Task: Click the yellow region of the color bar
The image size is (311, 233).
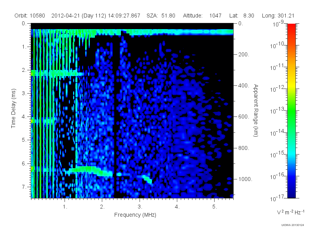Action: click(291, 85)
